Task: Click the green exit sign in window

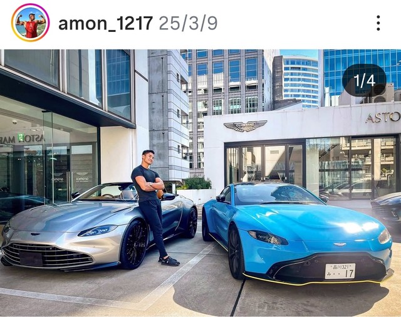Action: [x=21, y=138]
